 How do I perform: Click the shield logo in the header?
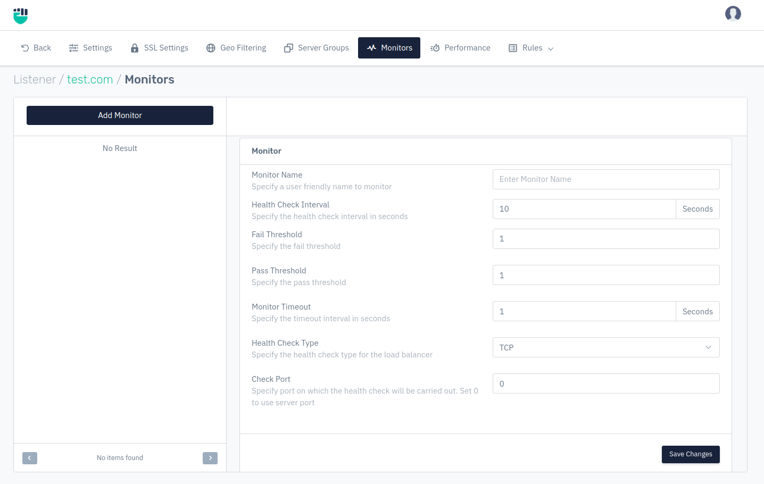tap(21, 16)
